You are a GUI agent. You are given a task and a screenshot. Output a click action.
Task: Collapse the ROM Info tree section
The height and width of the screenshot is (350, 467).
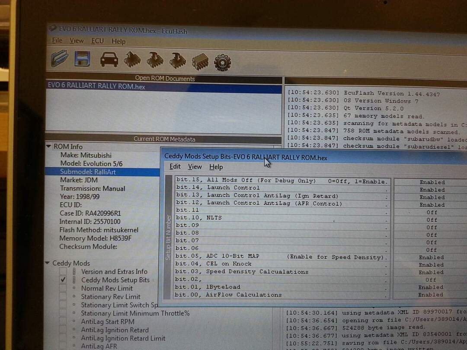pyautogui.click(x=49, y=146)
